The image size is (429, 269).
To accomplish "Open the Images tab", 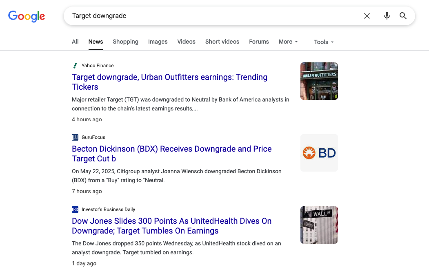I will click(158, 42).
